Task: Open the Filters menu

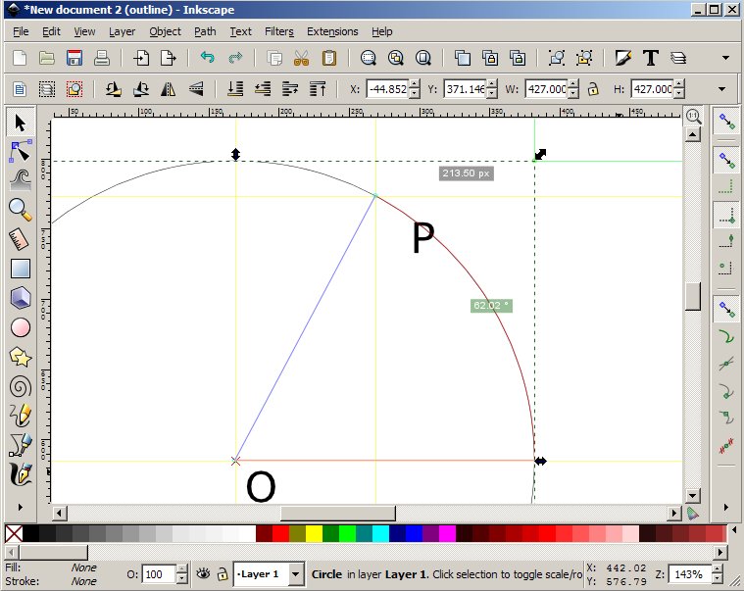Action: [279, 31]
